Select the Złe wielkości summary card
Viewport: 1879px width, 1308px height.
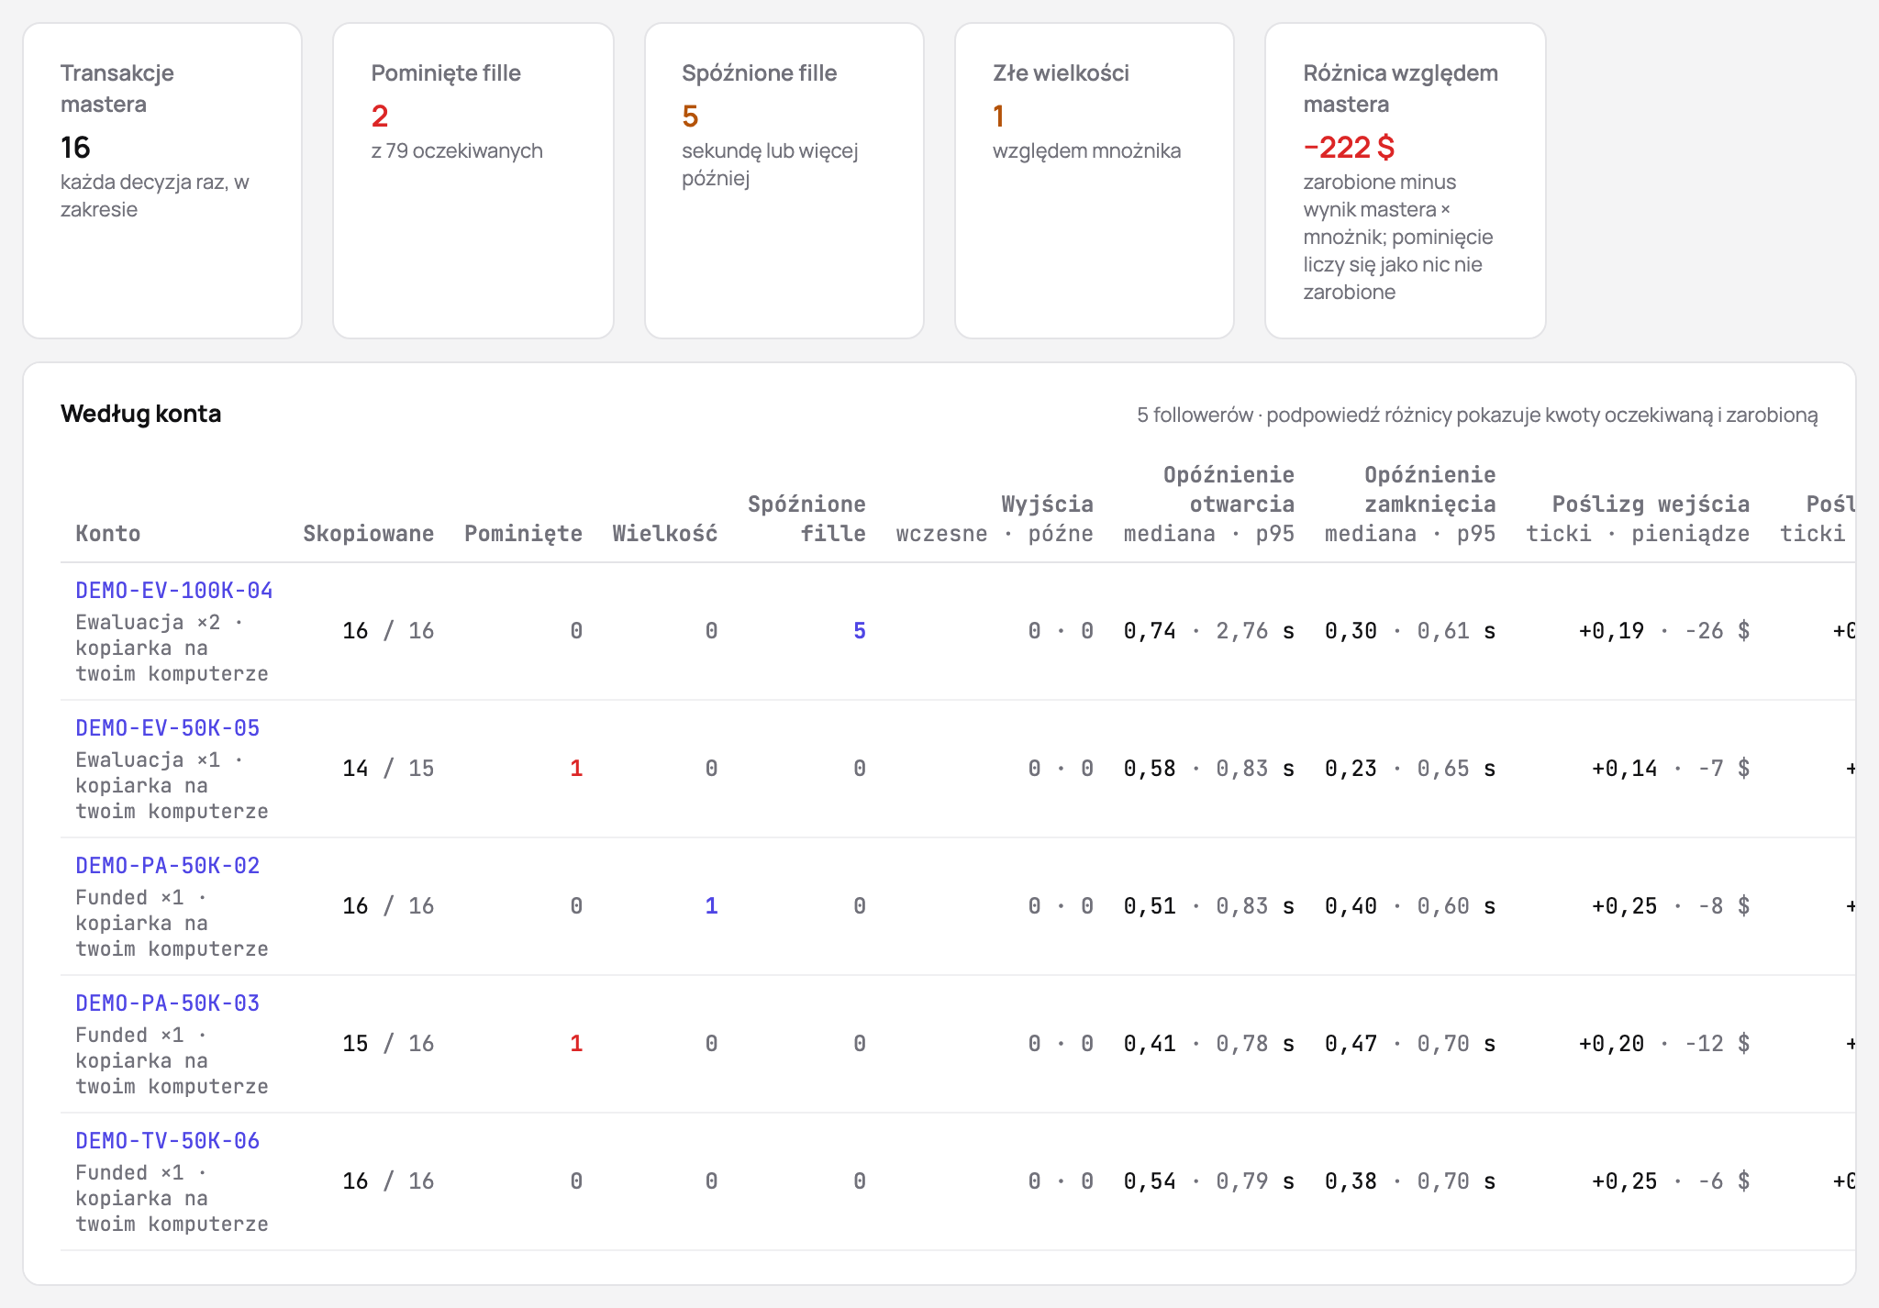(1095, 181)
